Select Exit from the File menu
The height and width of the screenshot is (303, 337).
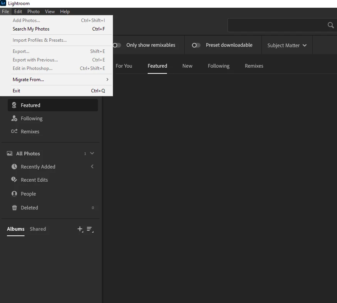[x=56, y=91]
